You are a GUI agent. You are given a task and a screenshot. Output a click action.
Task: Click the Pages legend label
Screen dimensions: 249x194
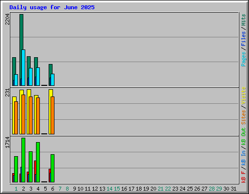(x=244, y=59)
